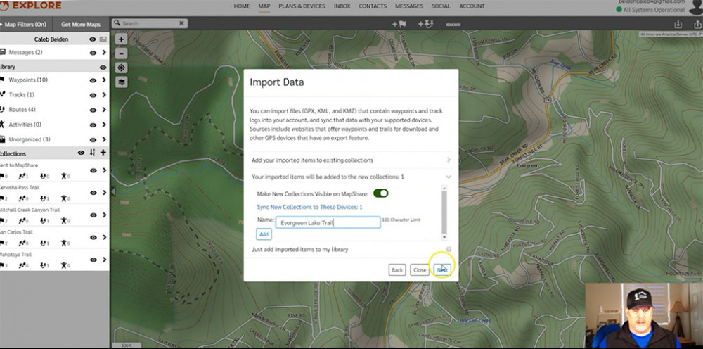This screenshot has width=703, height=349.
Task: Hide Waypoints on the map
Action: tap(93, 81)
